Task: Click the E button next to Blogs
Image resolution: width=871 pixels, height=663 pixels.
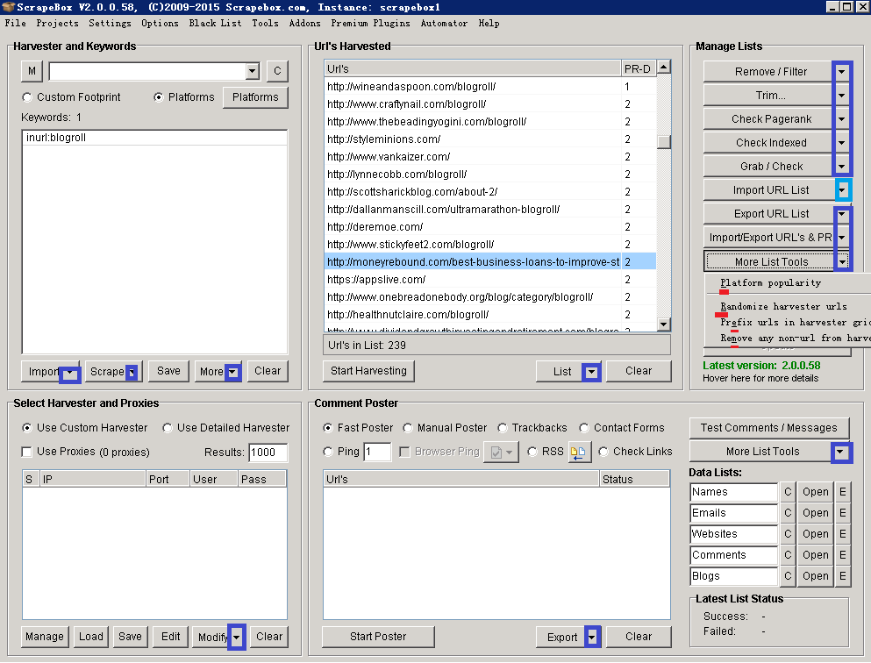Action: 843,576
